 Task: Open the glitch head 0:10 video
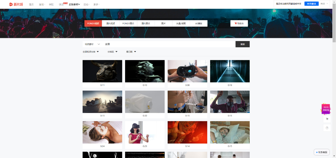[145, 71]
